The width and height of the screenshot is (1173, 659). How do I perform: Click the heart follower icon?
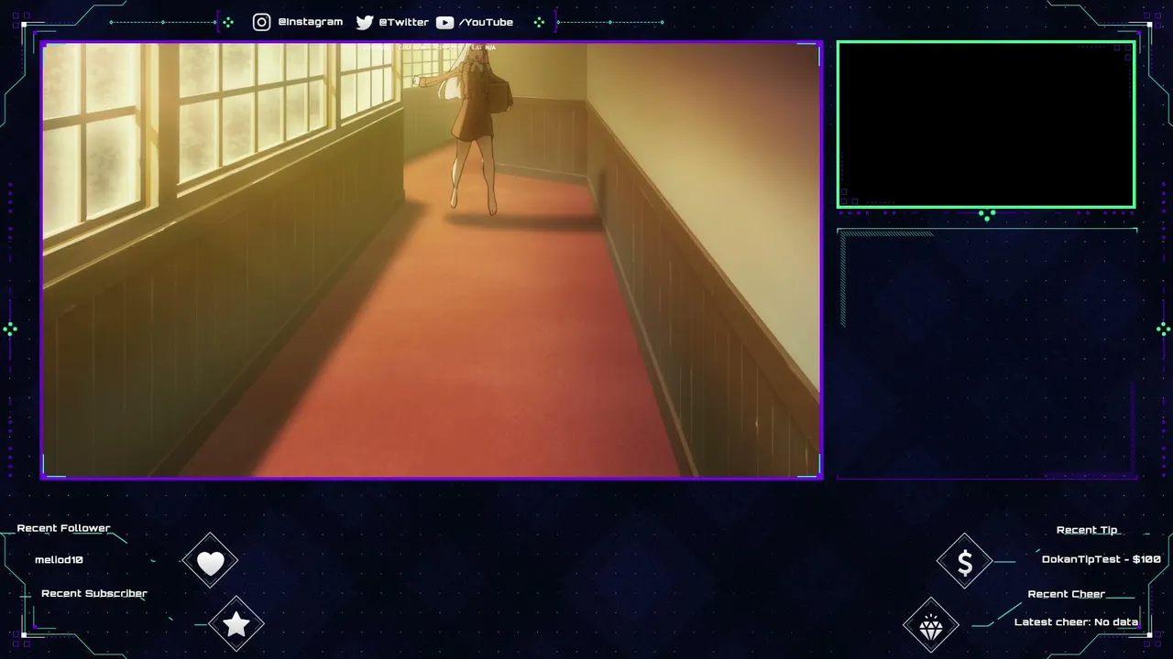tap(210, 561)
